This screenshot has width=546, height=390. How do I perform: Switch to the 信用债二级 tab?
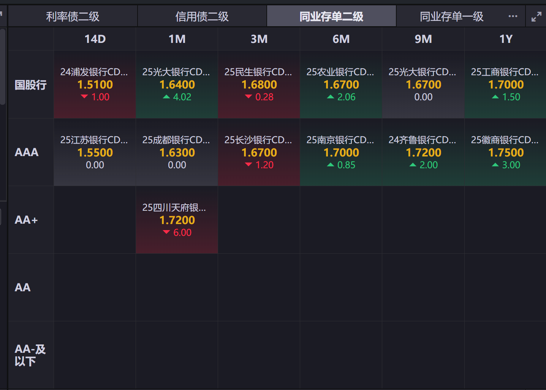202,16
